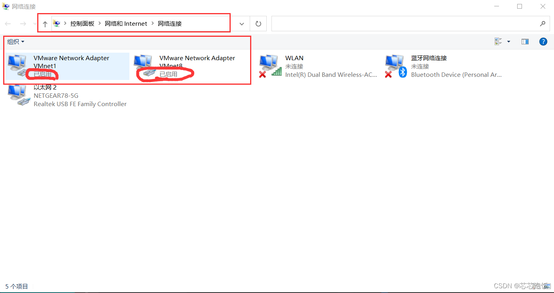
Task: Select the WLAN connection name
Action: 294,58
